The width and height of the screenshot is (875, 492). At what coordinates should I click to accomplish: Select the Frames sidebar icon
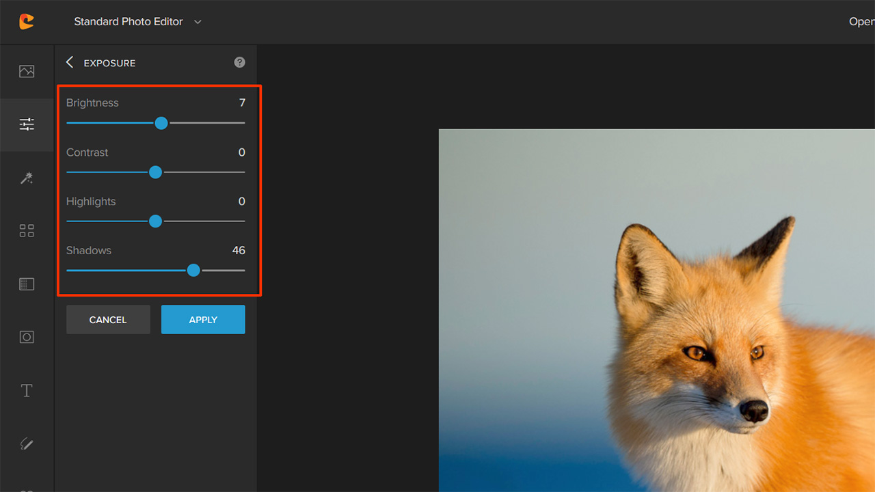click(27, 337)
